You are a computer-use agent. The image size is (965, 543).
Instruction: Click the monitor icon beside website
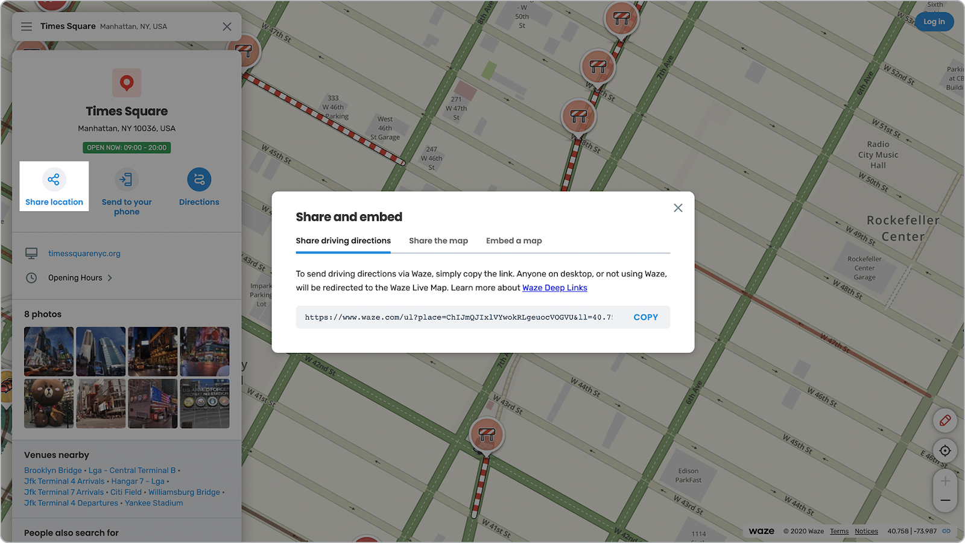click(x=31, y=253)
